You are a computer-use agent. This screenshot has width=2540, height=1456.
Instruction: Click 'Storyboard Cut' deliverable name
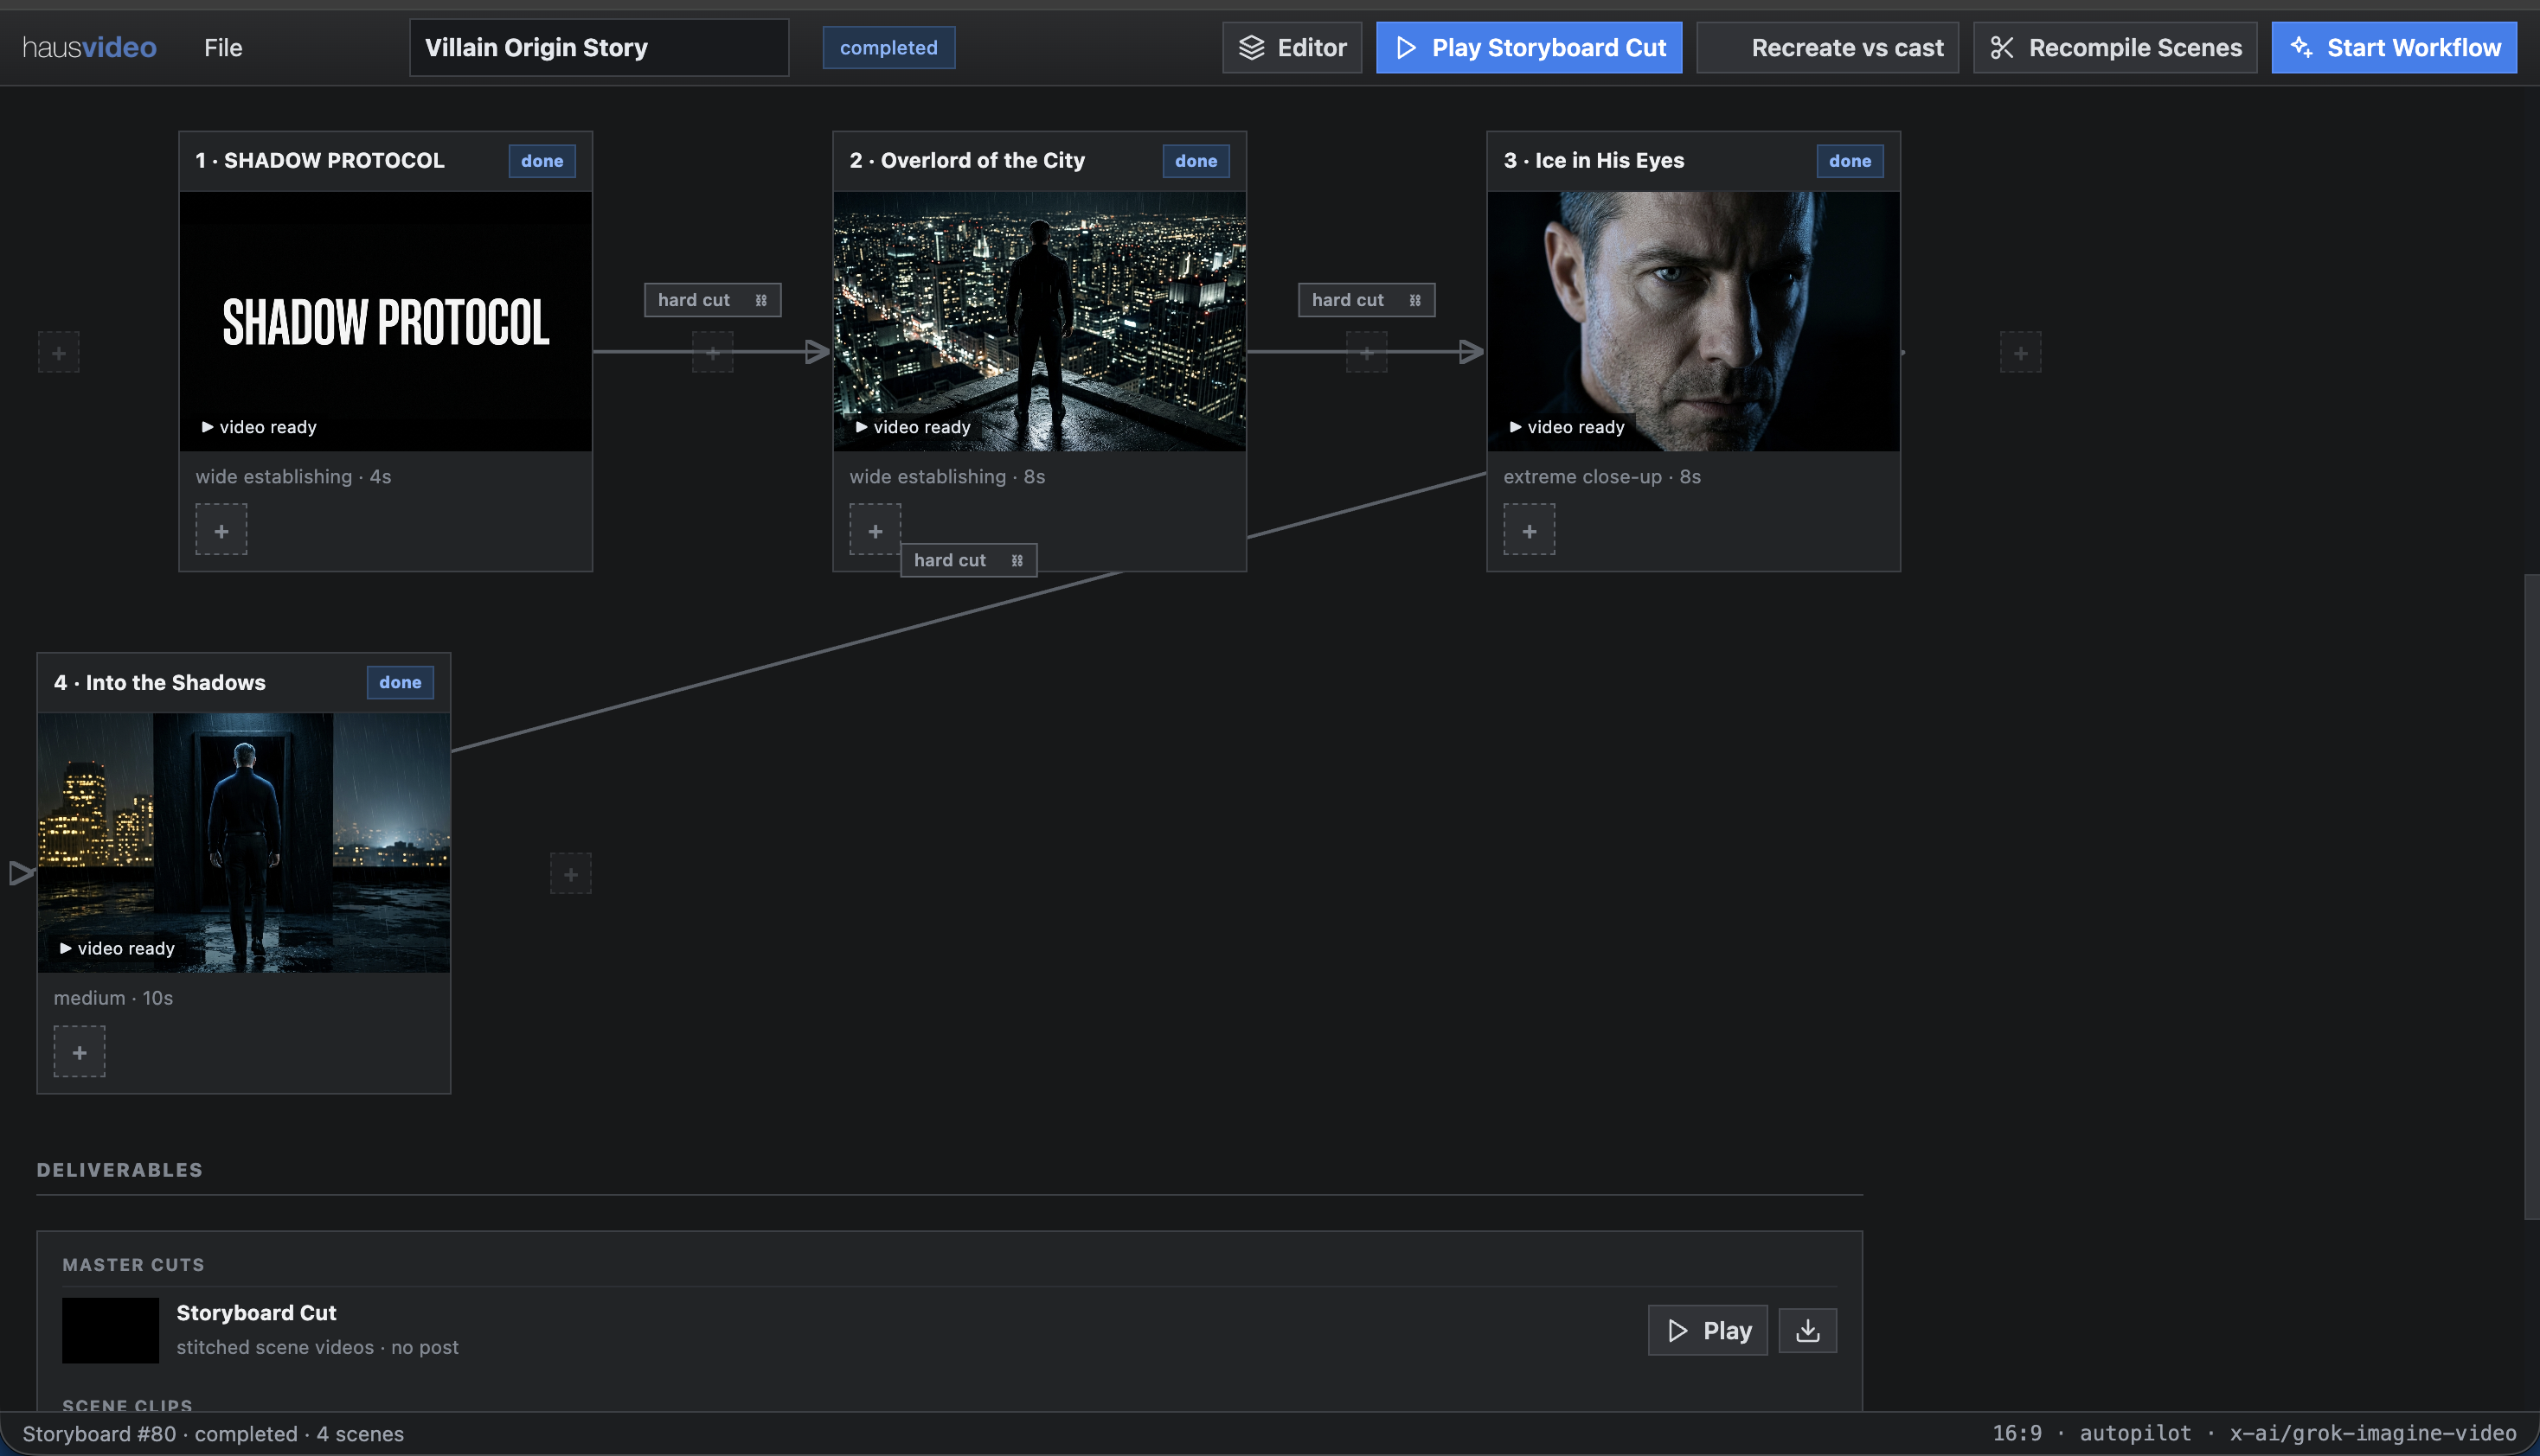click(256, 1313)
